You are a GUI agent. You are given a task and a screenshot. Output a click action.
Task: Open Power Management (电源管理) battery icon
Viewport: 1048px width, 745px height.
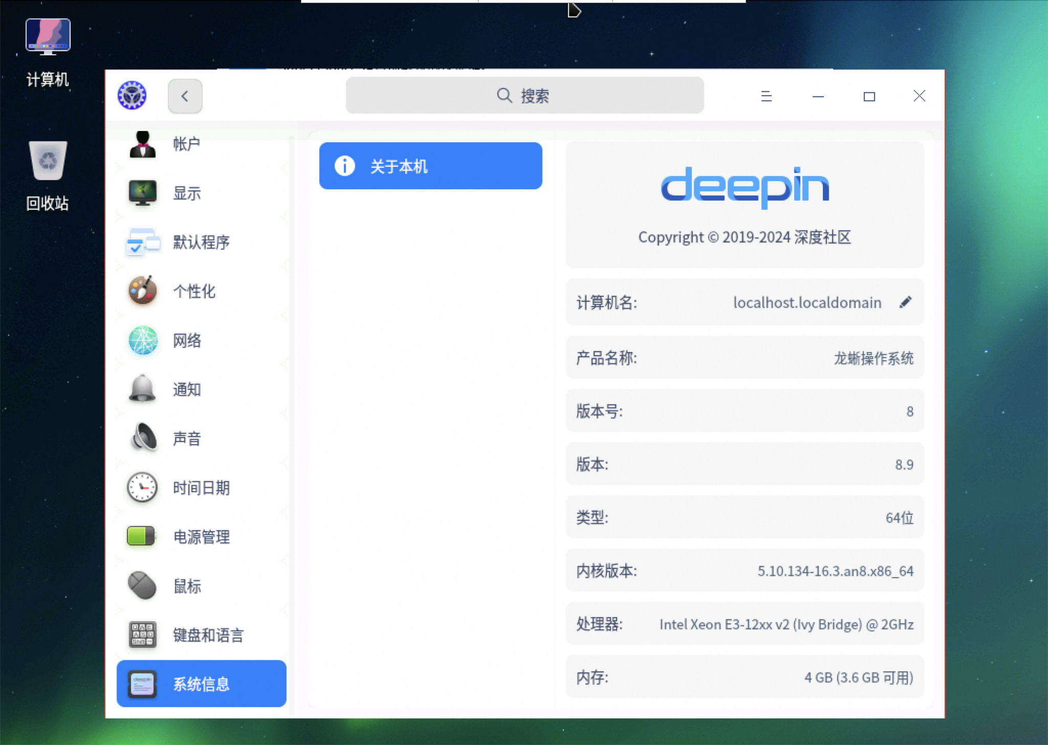click(x=142, y=536)
